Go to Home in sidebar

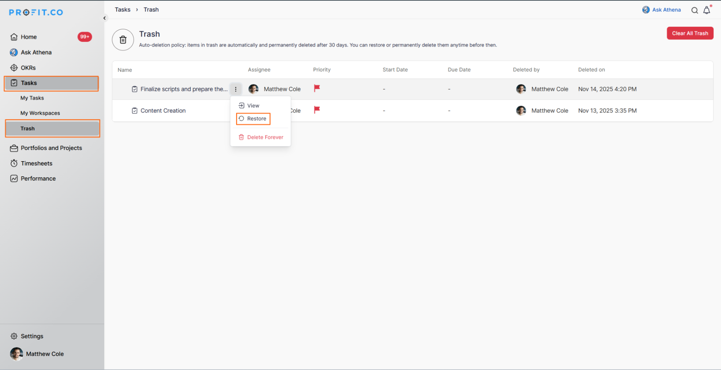(x=28, y=37)
